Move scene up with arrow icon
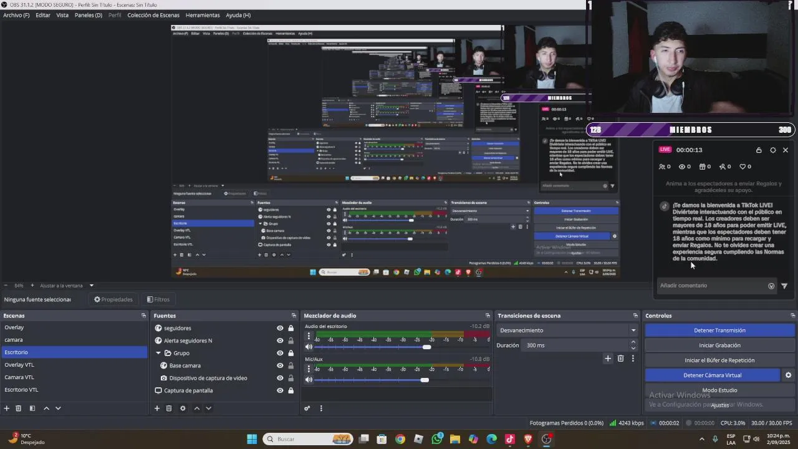Viewport: 798px width, 449px height. (46, 408)
